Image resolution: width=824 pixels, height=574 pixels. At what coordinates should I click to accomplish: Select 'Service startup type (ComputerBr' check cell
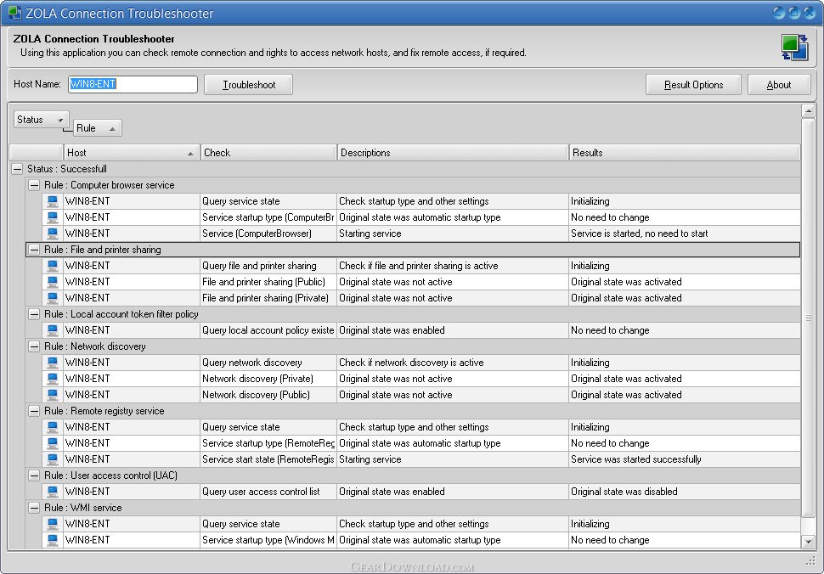pos(268,217)
